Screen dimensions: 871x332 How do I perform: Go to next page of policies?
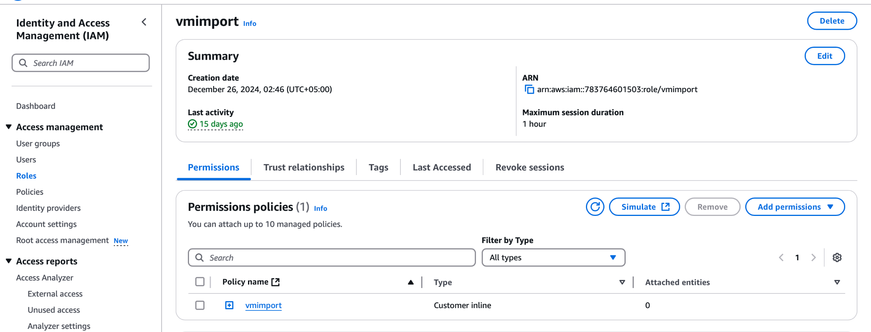click(x=814, y=258)
